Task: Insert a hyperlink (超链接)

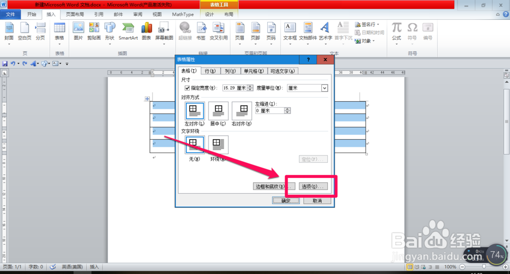Action: 185,32
